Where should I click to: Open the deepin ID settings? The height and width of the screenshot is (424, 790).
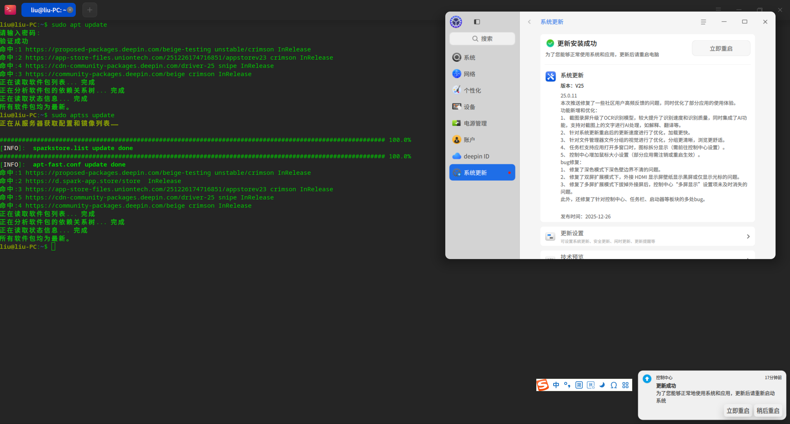pos(482,156)
